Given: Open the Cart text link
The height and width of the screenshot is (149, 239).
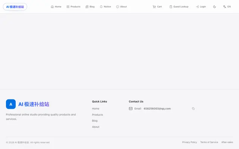Looking at the screenshot, I should pos(159,7).
